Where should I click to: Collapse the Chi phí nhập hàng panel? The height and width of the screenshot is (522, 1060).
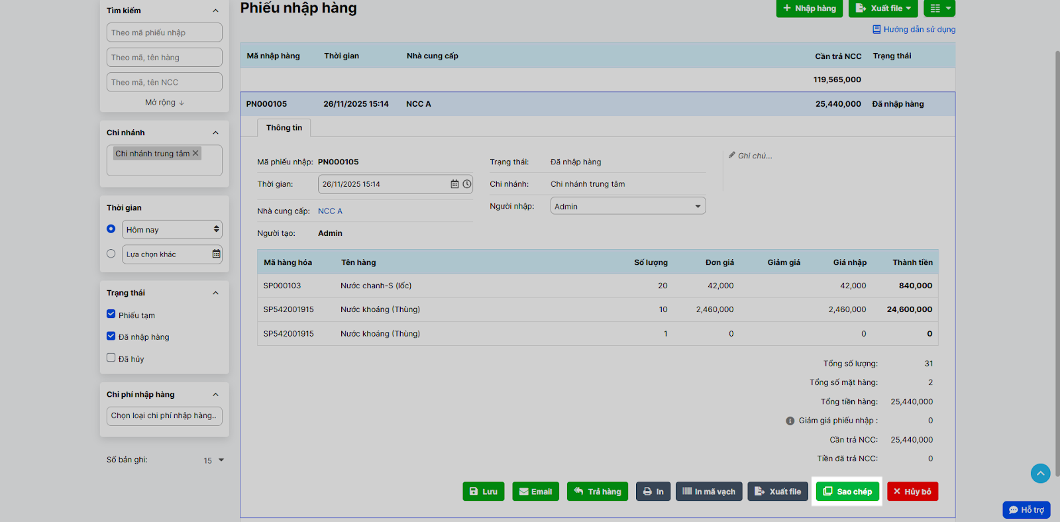(x=215, y=395)
